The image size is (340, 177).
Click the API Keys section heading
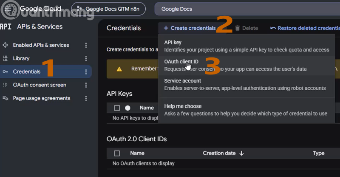[119, 94]
